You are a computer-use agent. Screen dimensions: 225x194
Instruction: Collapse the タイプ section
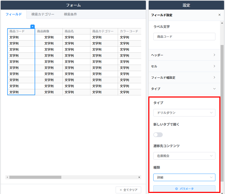(184, 89)
